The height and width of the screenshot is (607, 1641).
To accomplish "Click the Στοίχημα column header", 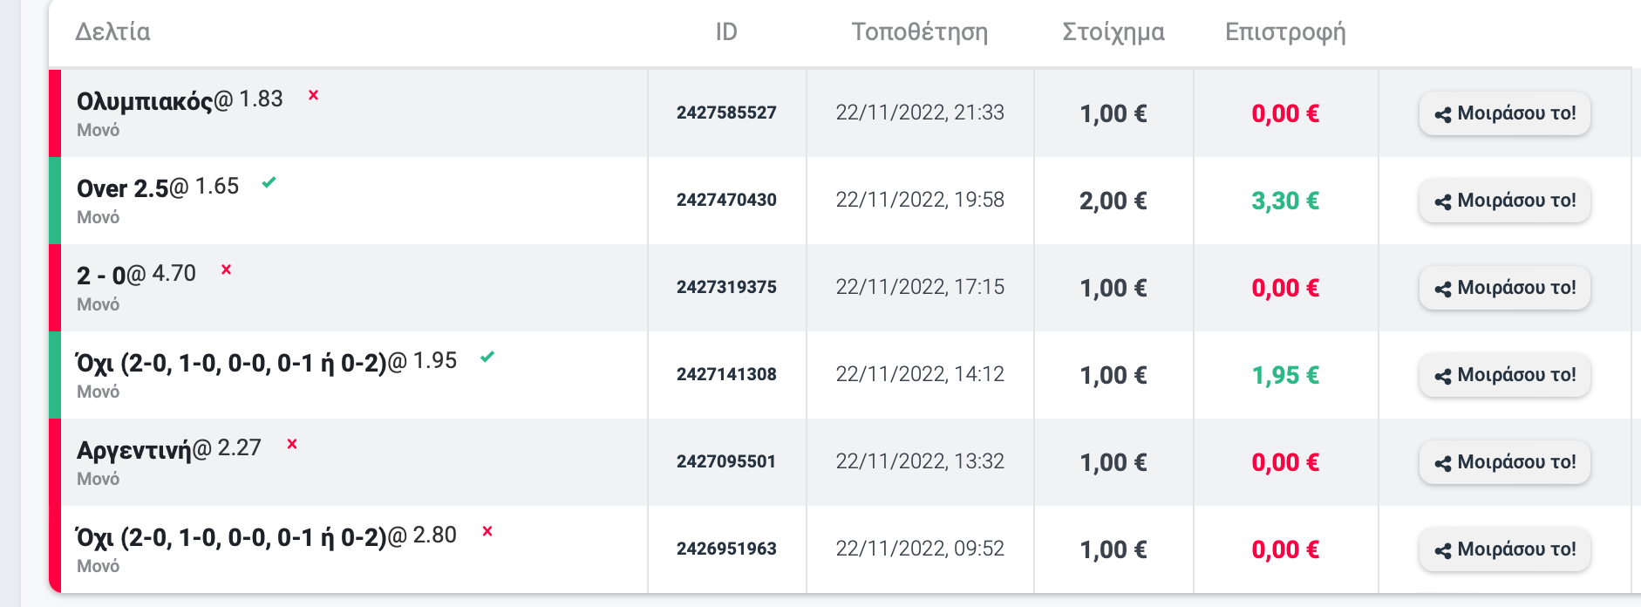I will click(1113, 32).
